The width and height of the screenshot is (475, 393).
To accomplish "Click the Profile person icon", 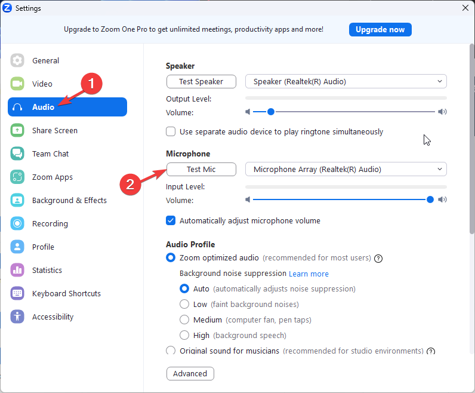I will (x=17, y=247).
